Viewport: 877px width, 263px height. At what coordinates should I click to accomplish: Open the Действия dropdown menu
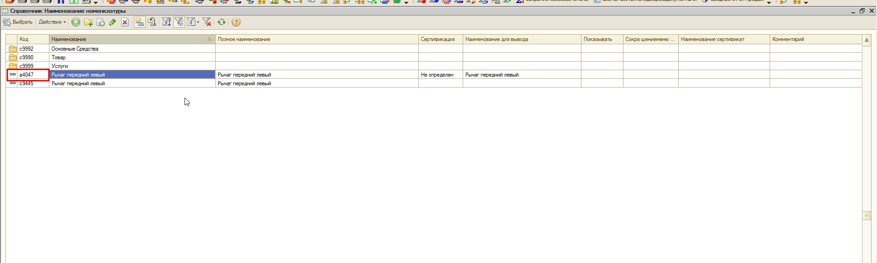point(52,22)
